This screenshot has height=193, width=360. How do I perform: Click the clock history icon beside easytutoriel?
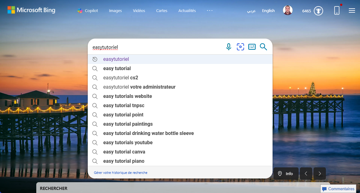click(x=95, y=59)
